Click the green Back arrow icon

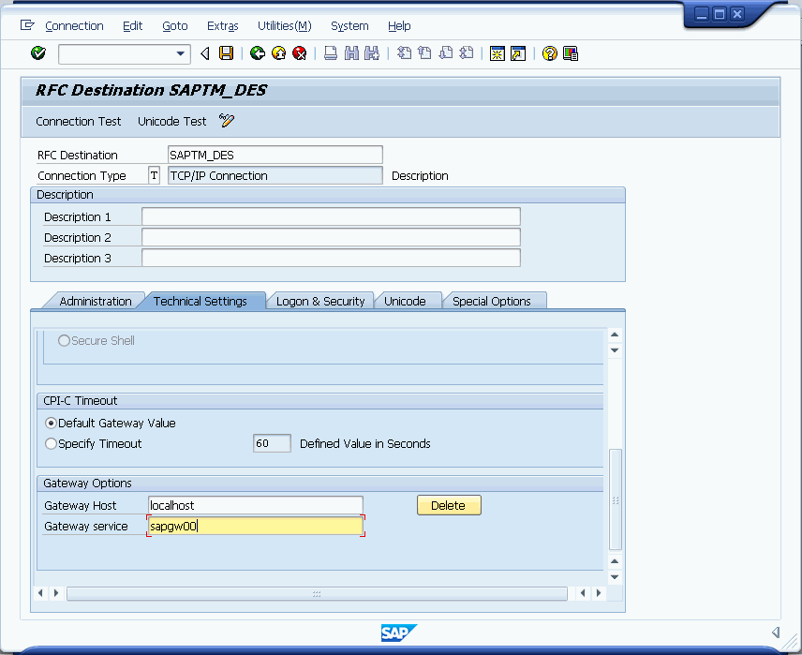pyautogui.click(x=258, y=53)
